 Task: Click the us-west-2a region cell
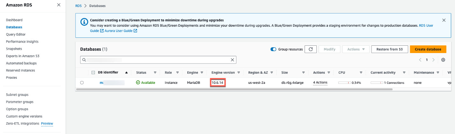point(257,83)
